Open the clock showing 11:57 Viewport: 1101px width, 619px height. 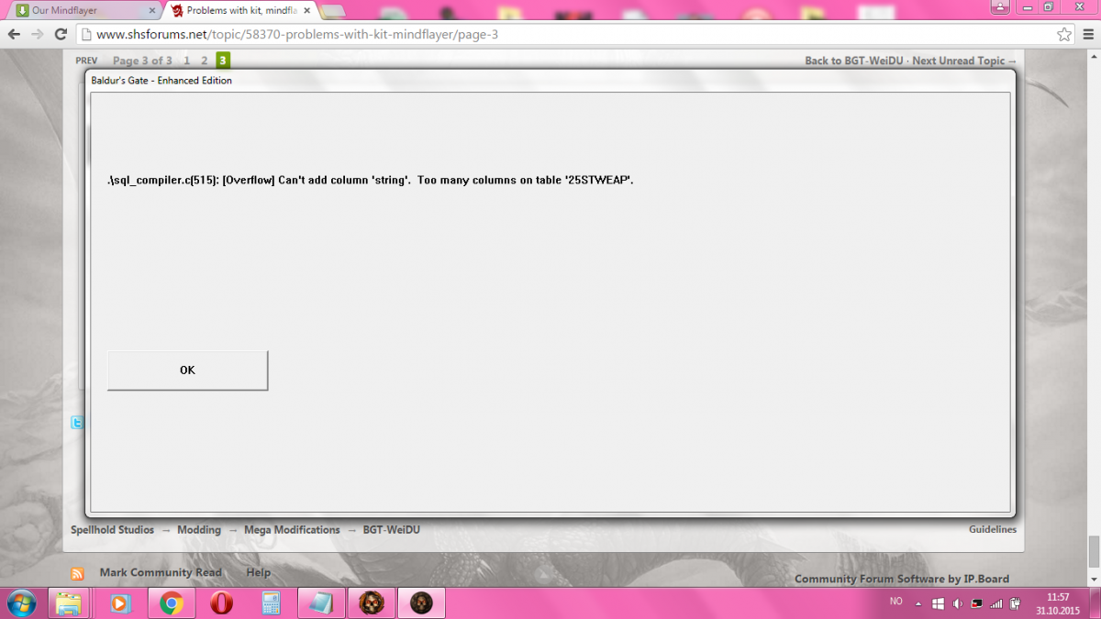click(x=1057, y=603)
